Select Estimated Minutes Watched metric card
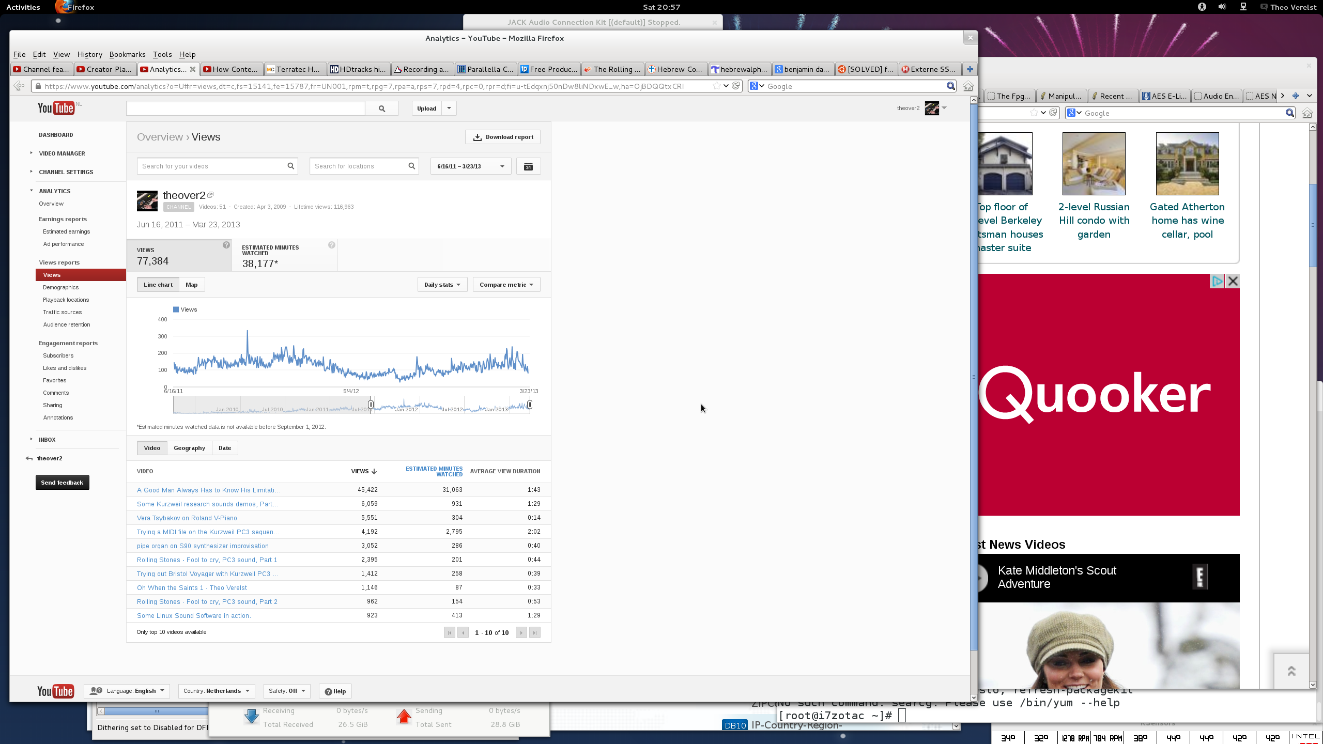The image size is (1323, 744). (x=285, y=256)
